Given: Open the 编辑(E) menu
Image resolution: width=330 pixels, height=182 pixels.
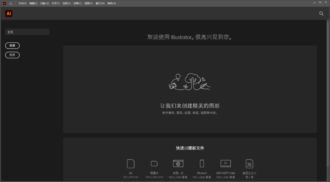Looking at the screenshot, I should tap(33, 3).
